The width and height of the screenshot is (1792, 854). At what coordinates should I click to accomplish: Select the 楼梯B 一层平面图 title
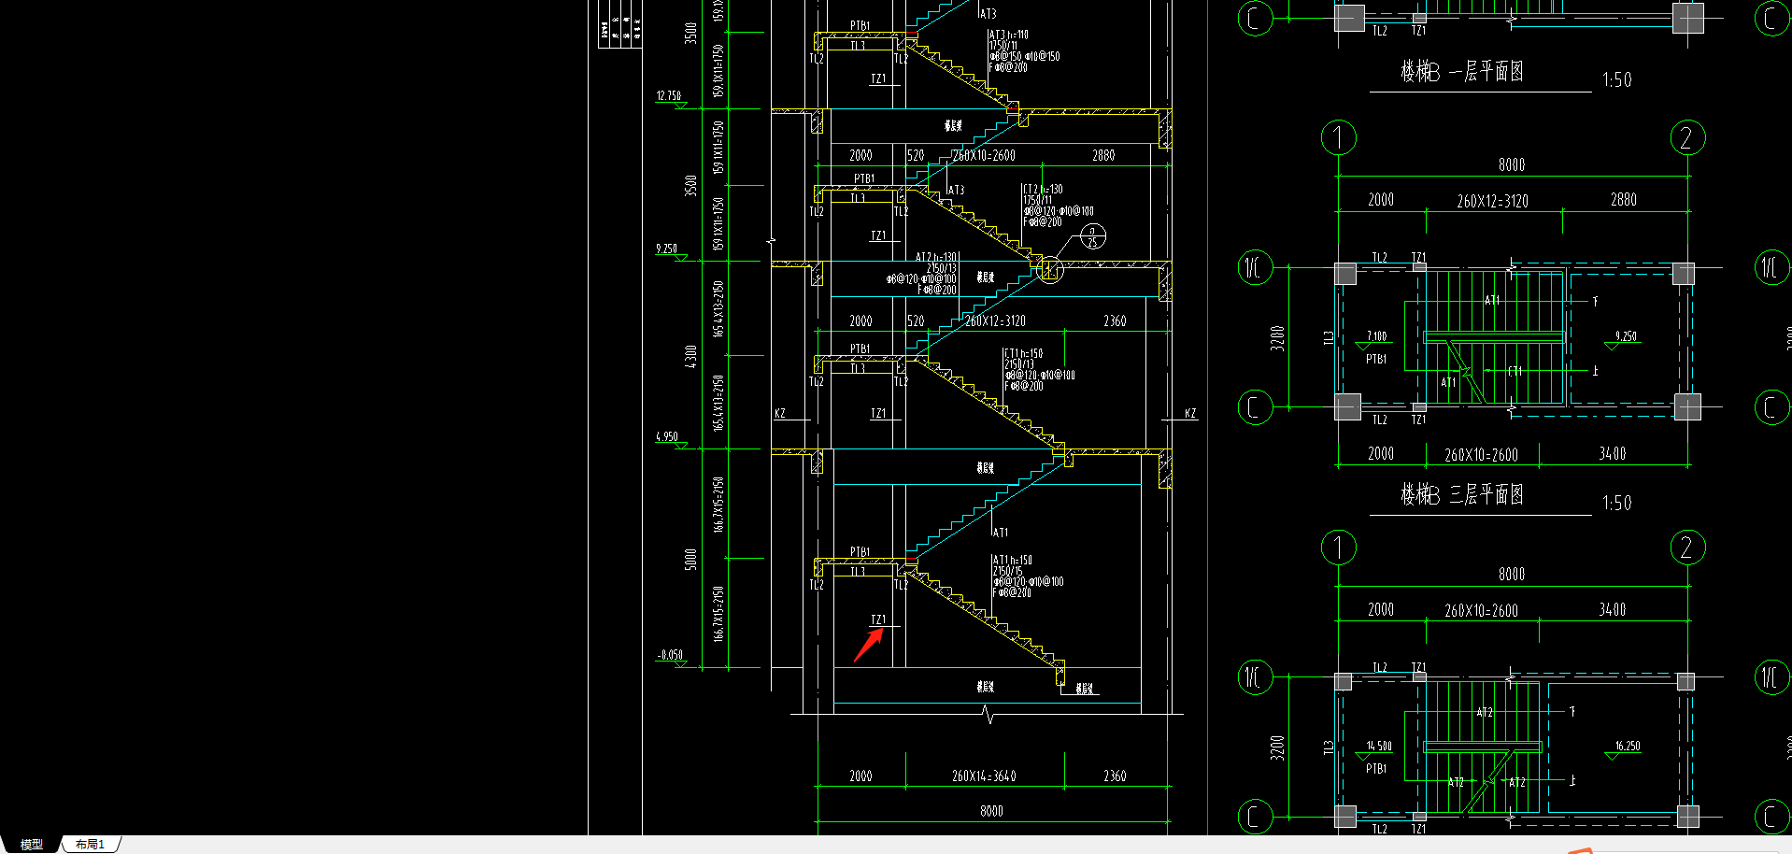coord(1461,71)
